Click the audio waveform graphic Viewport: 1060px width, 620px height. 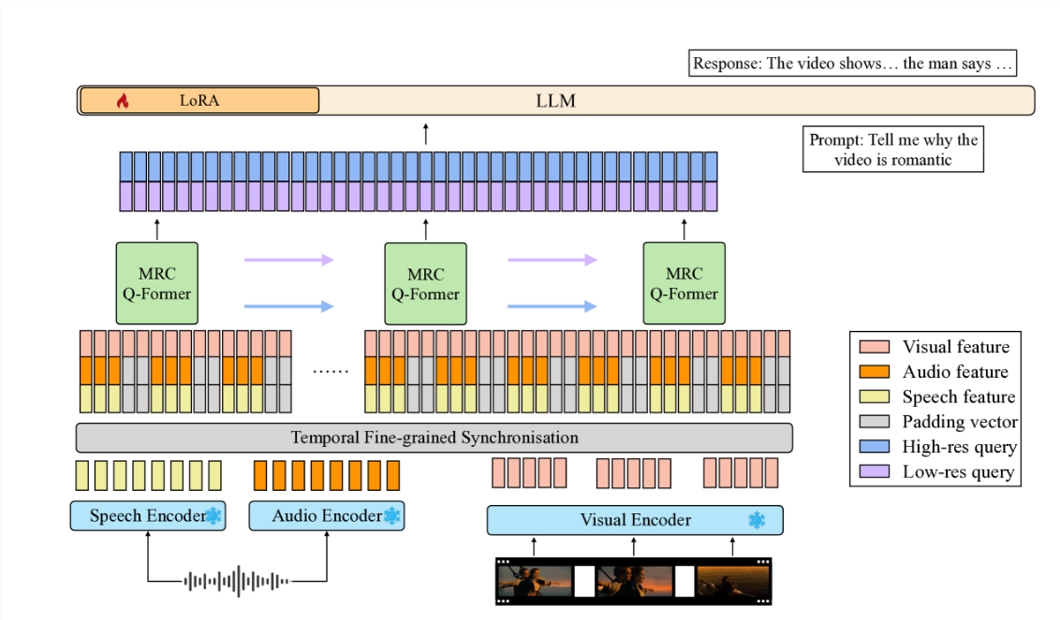[x=237, y=582]
